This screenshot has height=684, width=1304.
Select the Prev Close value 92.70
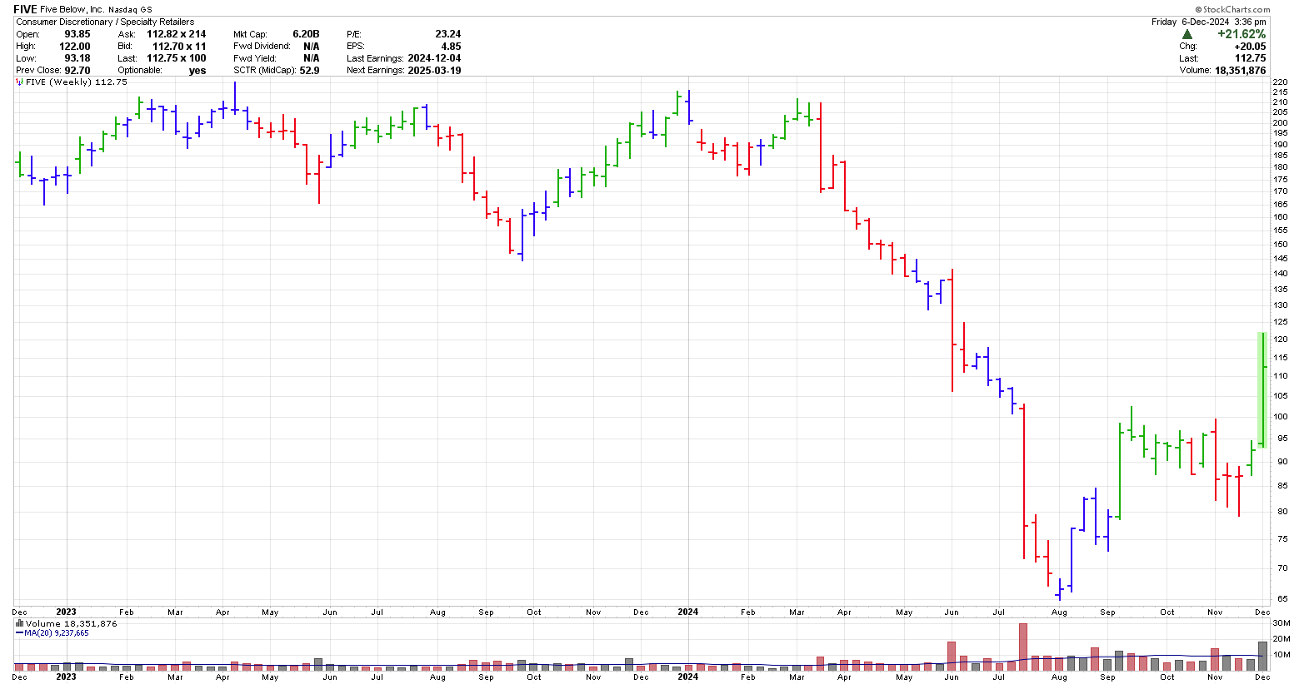click(x=77, y=71)
